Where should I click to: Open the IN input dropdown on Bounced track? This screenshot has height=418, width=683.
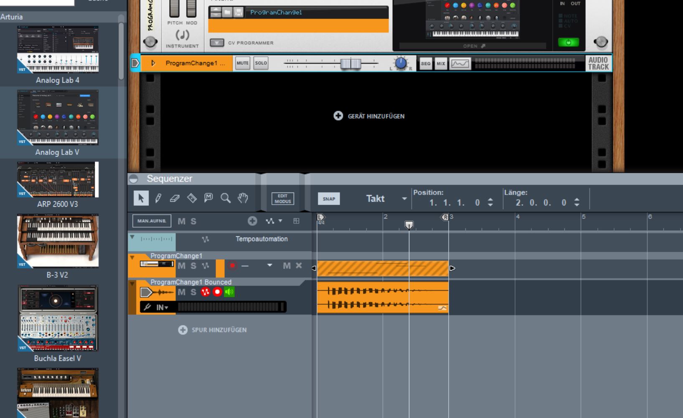[x=162, y=307]
